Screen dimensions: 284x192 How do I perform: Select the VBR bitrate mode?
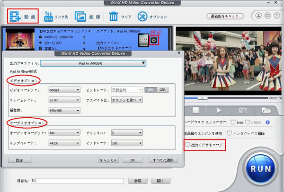click(151, 90)
